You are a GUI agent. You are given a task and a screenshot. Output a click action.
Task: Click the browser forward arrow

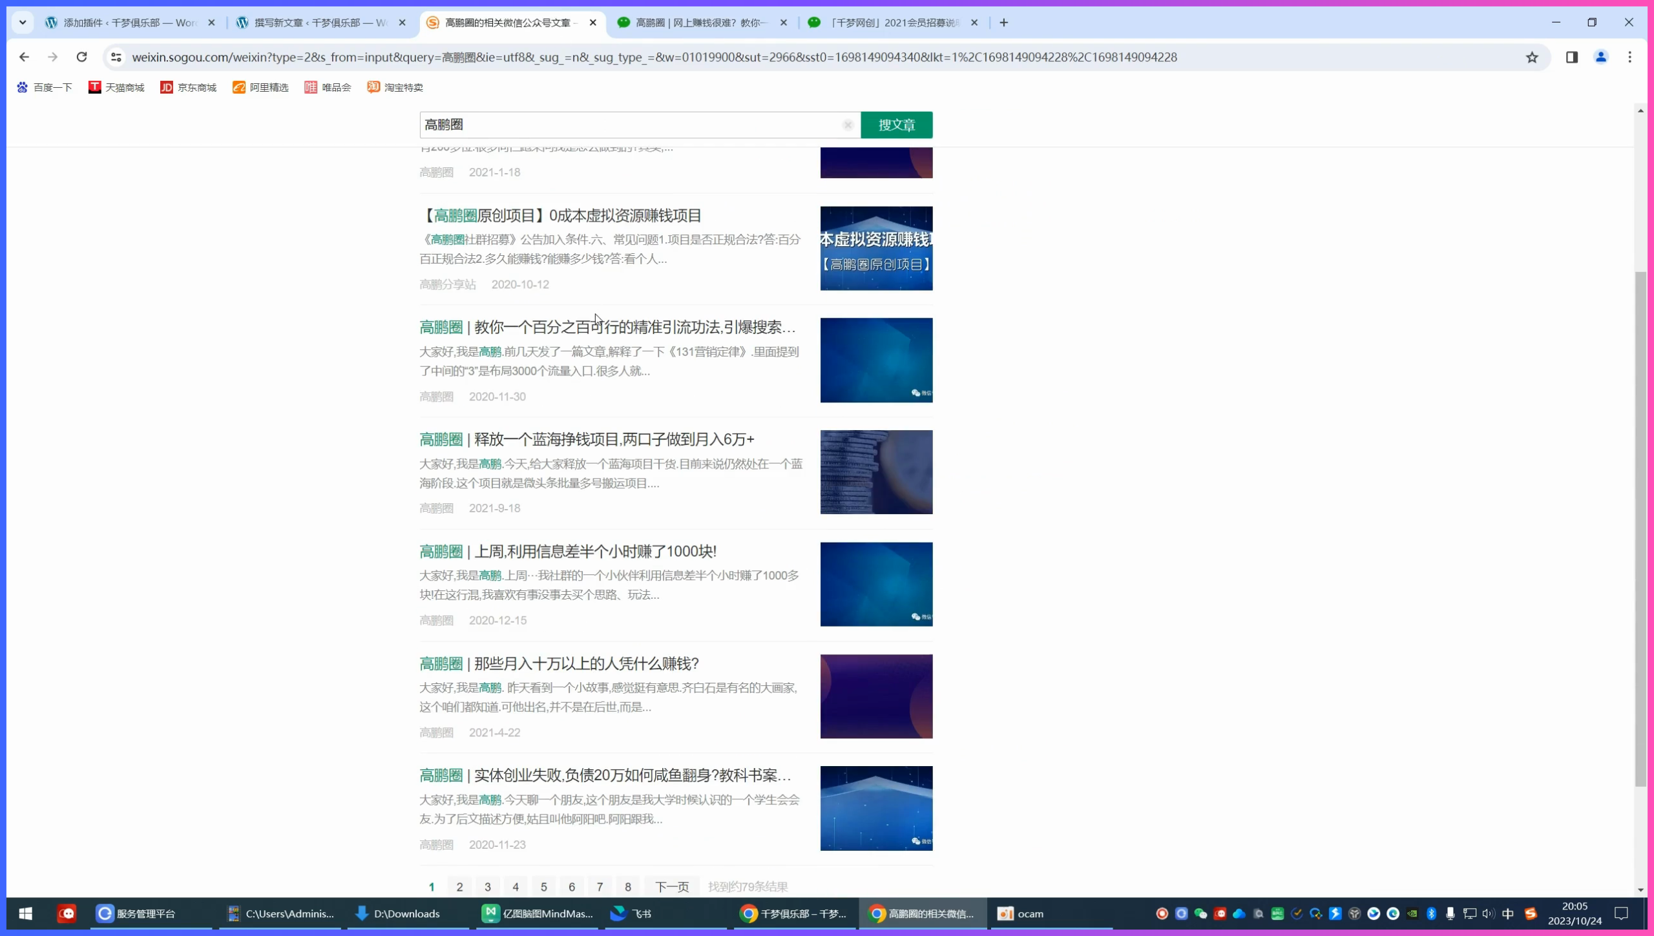point(52,57)
